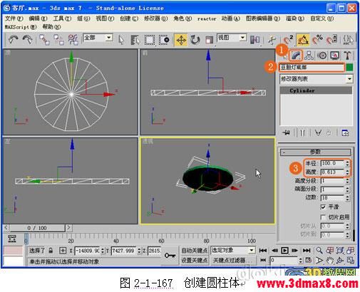360x292 pixels.
Task: Click the Pan hand viewport control
Action: click(330, 261)
